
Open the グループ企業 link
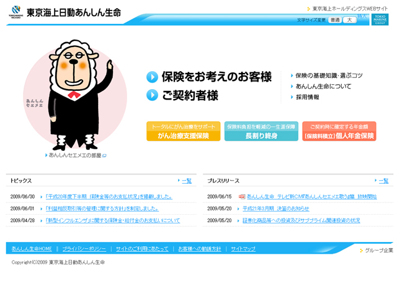click(379, 251)
